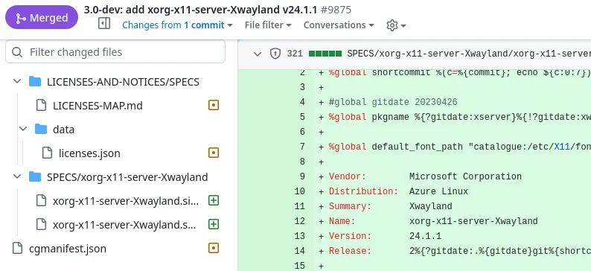591x271 pixels.
Task: Click the 321 changed lines count
Action: [x=295, y=54]
